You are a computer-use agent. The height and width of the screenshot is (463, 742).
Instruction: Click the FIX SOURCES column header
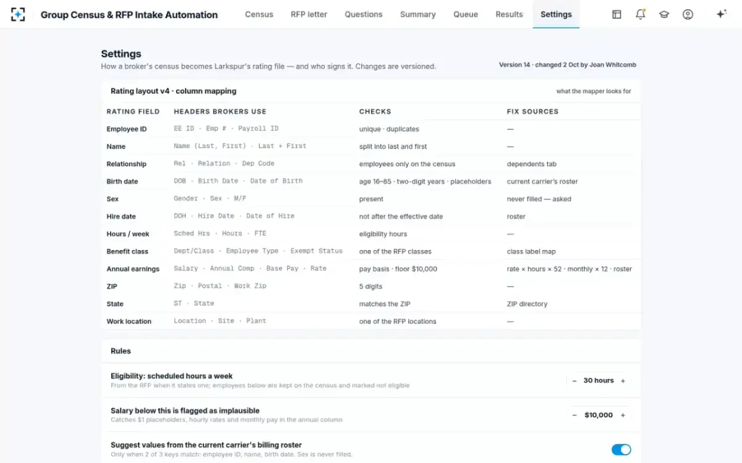point(533,112)
